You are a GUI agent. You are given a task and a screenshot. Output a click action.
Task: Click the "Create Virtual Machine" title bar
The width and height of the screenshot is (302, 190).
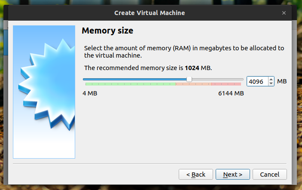tap(149, 13)
